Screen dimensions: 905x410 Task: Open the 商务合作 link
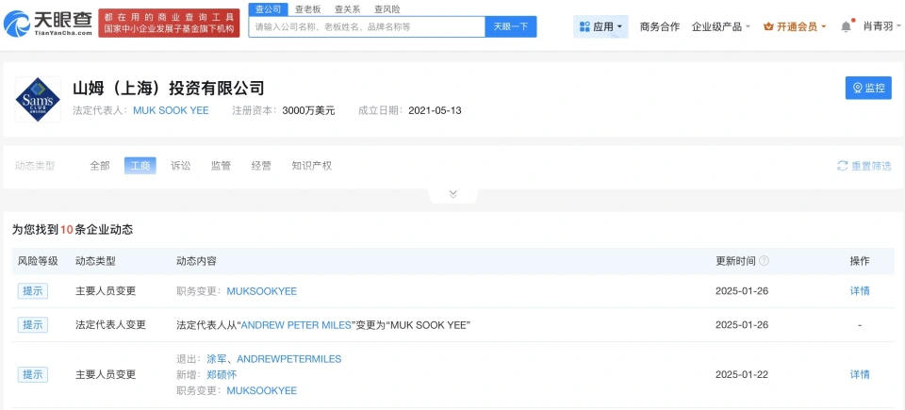coord(660,26)
